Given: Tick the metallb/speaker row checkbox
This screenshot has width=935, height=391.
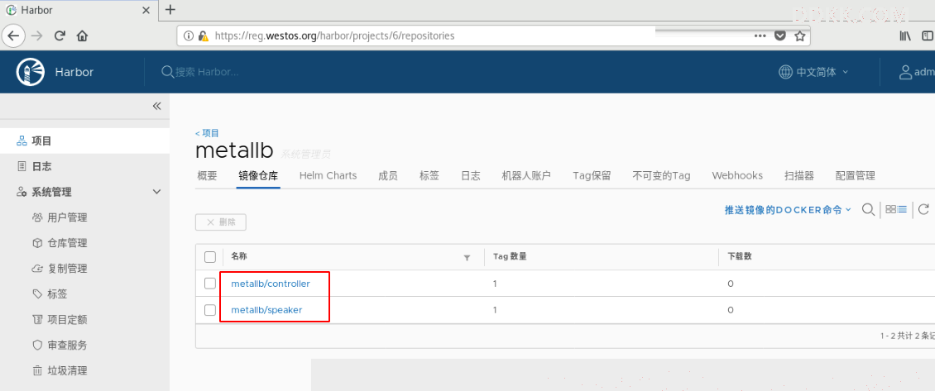Looking at the screenshot, I should [x=210, y=310].
